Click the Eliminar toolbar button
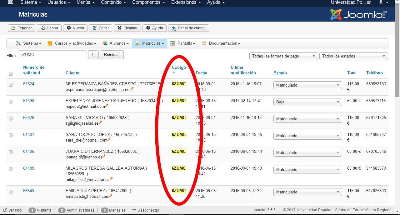Screen dimensions: 400x215 coord(127,28)
